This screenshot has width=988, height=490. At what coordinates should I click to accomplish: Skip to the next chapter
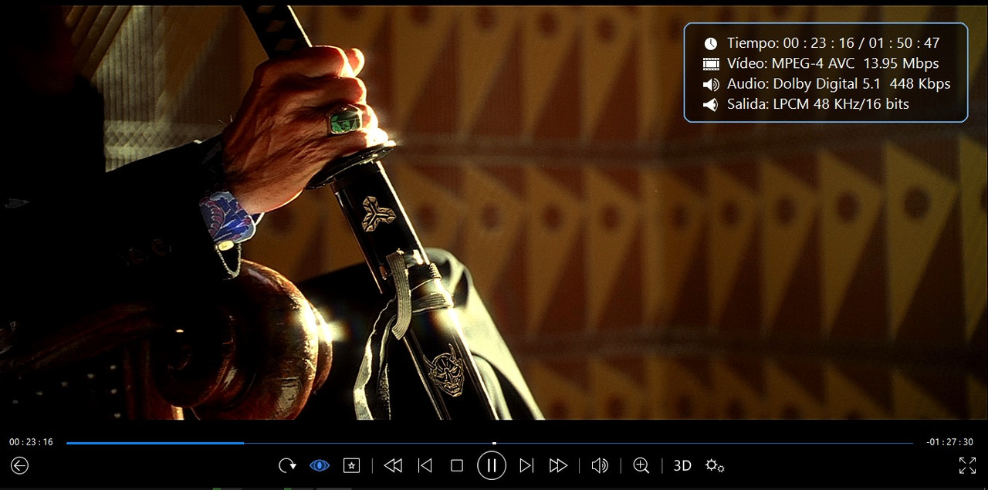coord(526,465)
